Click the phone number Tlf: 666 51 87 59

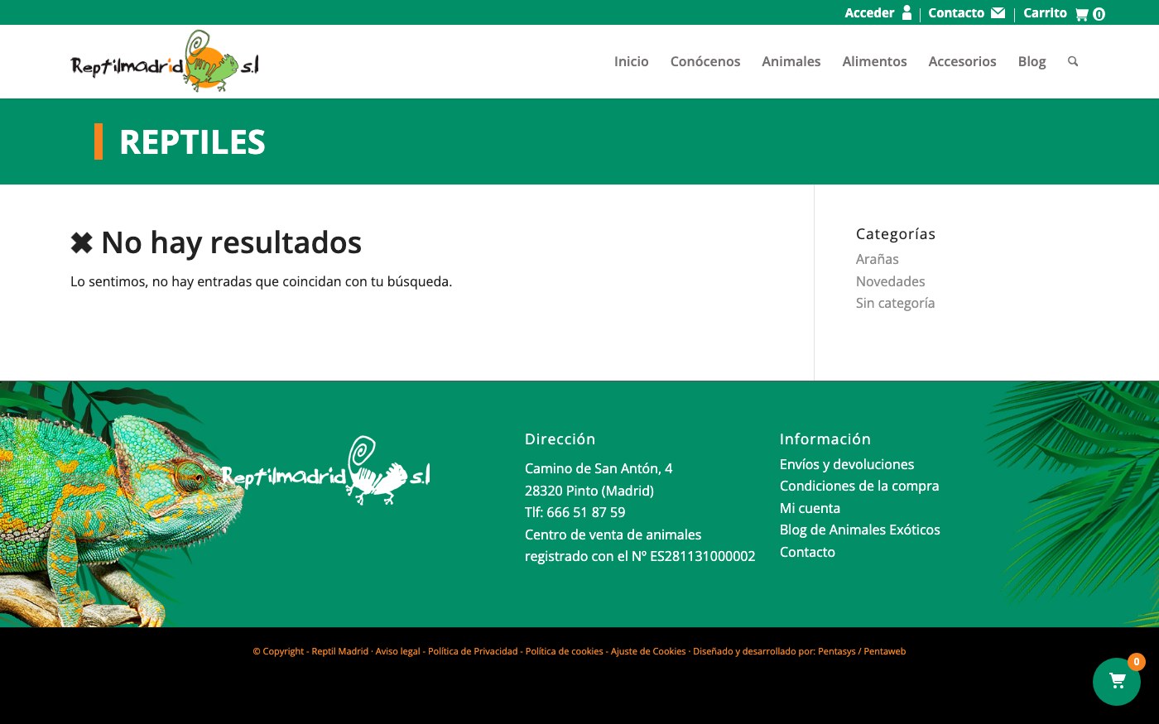pyautogui.click(x=575, y=512)
